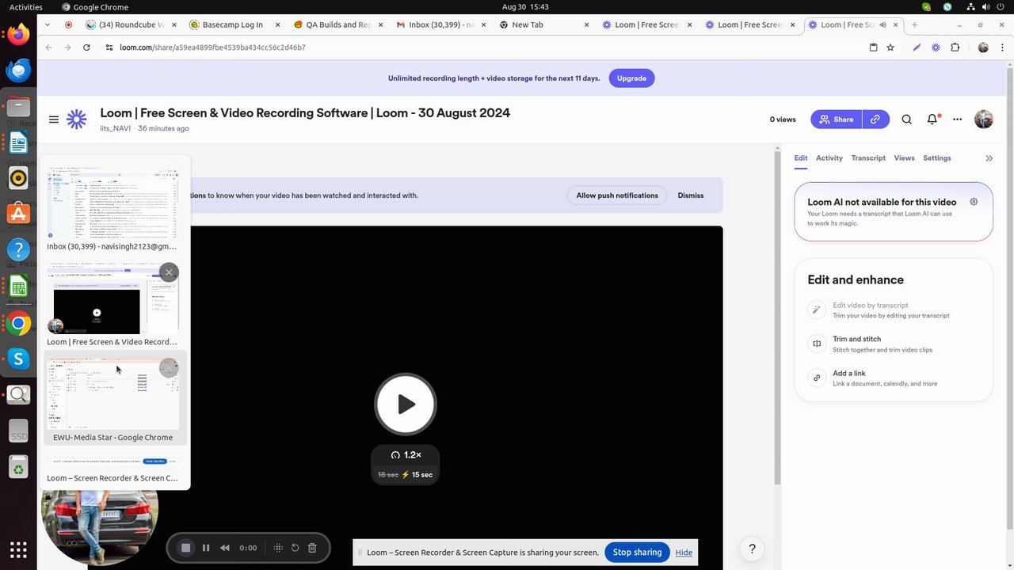Open Loom AI settings gear

pyautogui.click(x=974, y=202)
